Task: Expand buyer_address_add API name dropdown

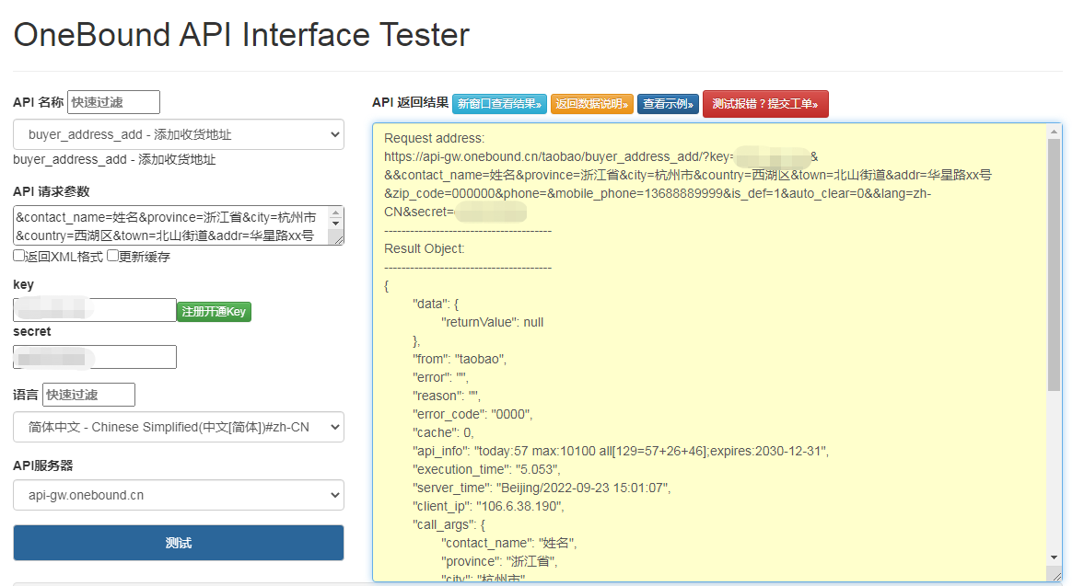Action: tap(179, 134)
